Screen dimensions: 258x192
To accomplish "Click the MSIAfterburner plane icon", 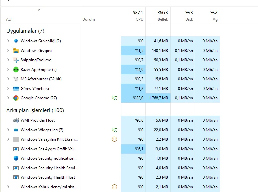I will coord(16,79).
